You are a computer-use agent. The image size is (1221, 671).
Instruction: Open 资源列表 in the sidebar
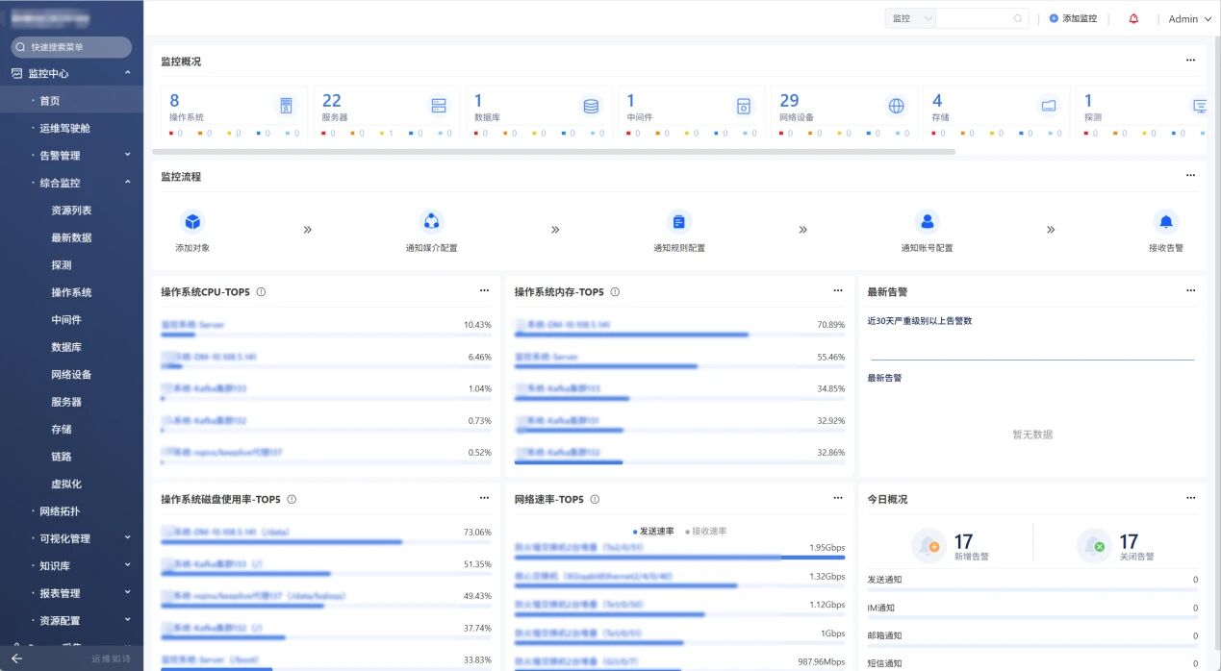71,211
